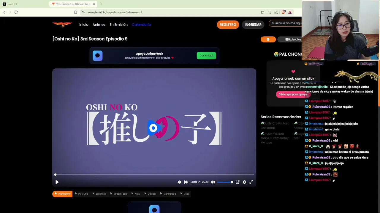This screenshot has height=213, width=380.
Task: Click the episode title 'Oshi no Ko 3rd Season Episodio 9'
Action: click(90, 39)
